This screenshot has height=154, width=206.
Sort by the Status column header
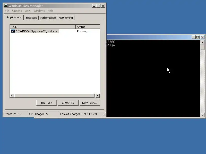pyautogui.click(x=88, y=27)
